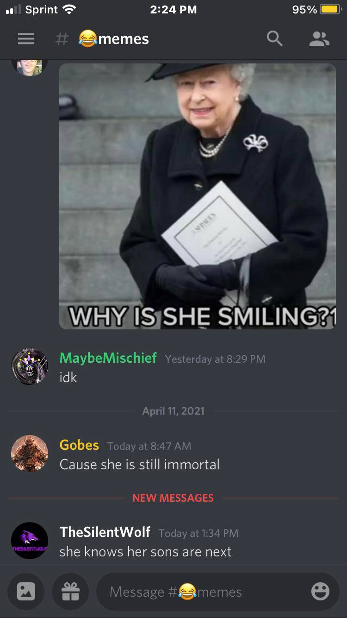Tap the NEW MESSAGES divider
Viewport: 347px width, 618px height.
pyautogui.click(x=173, y=498)
